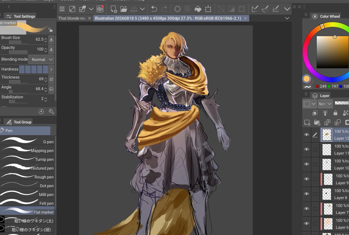Screen dimensions: 349x235
Task: Expand the Hardness options arrow
Action: tap(51, 69)
